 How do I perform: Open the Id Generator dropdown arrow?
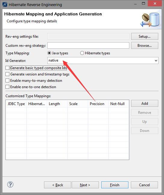click(x=156, y=61)
